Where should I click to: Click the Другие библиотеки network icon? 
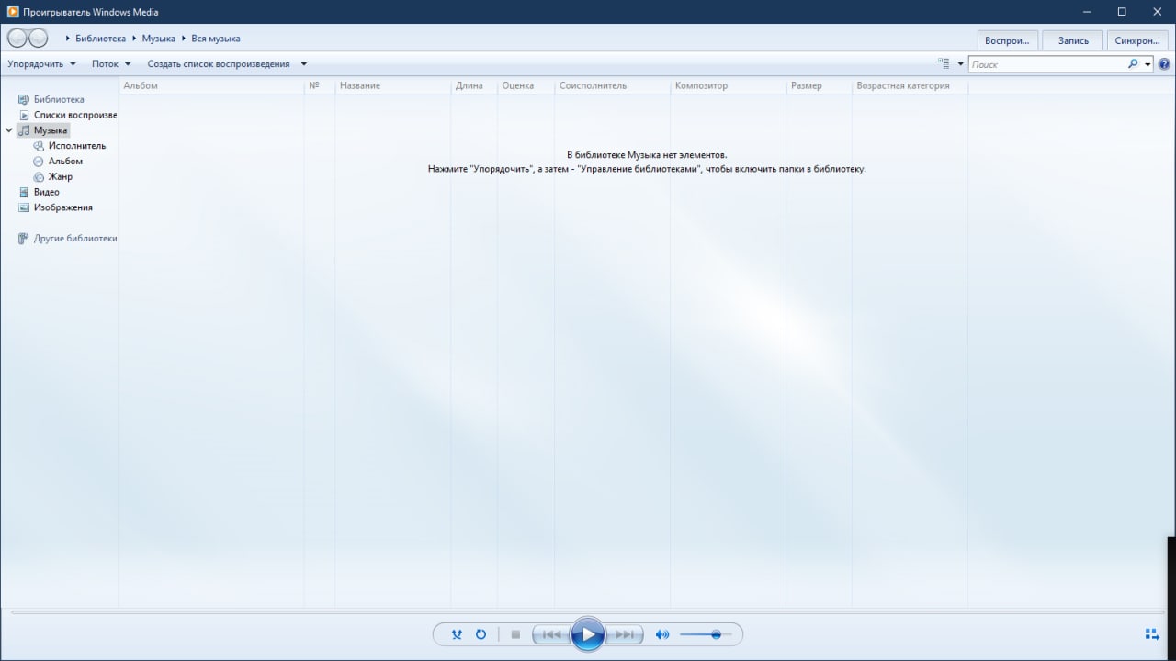pos(24,239)
